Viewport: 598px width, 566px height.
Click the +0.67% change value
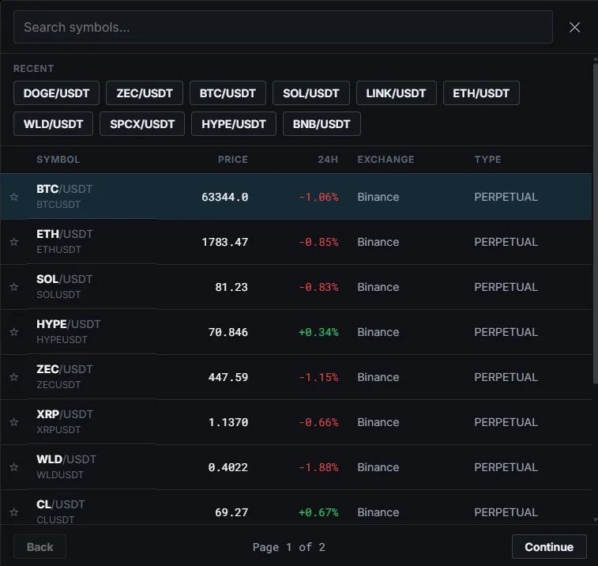click(318, 512)
